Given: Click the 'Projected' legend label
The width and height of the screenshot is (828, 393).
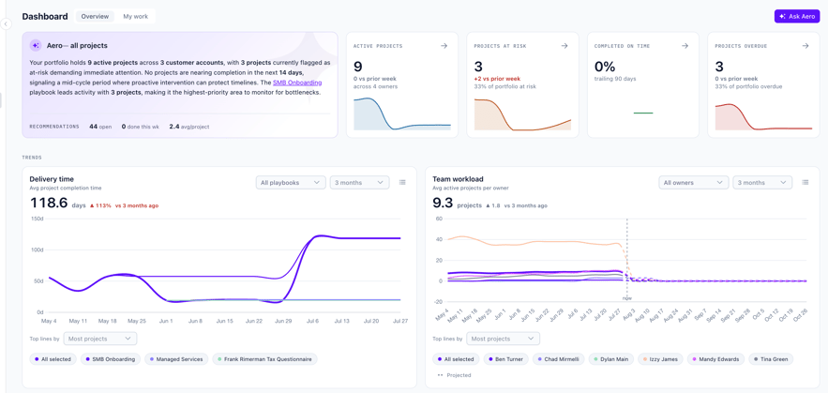Looking at the screenshot, I should click(x=459, y=375).
